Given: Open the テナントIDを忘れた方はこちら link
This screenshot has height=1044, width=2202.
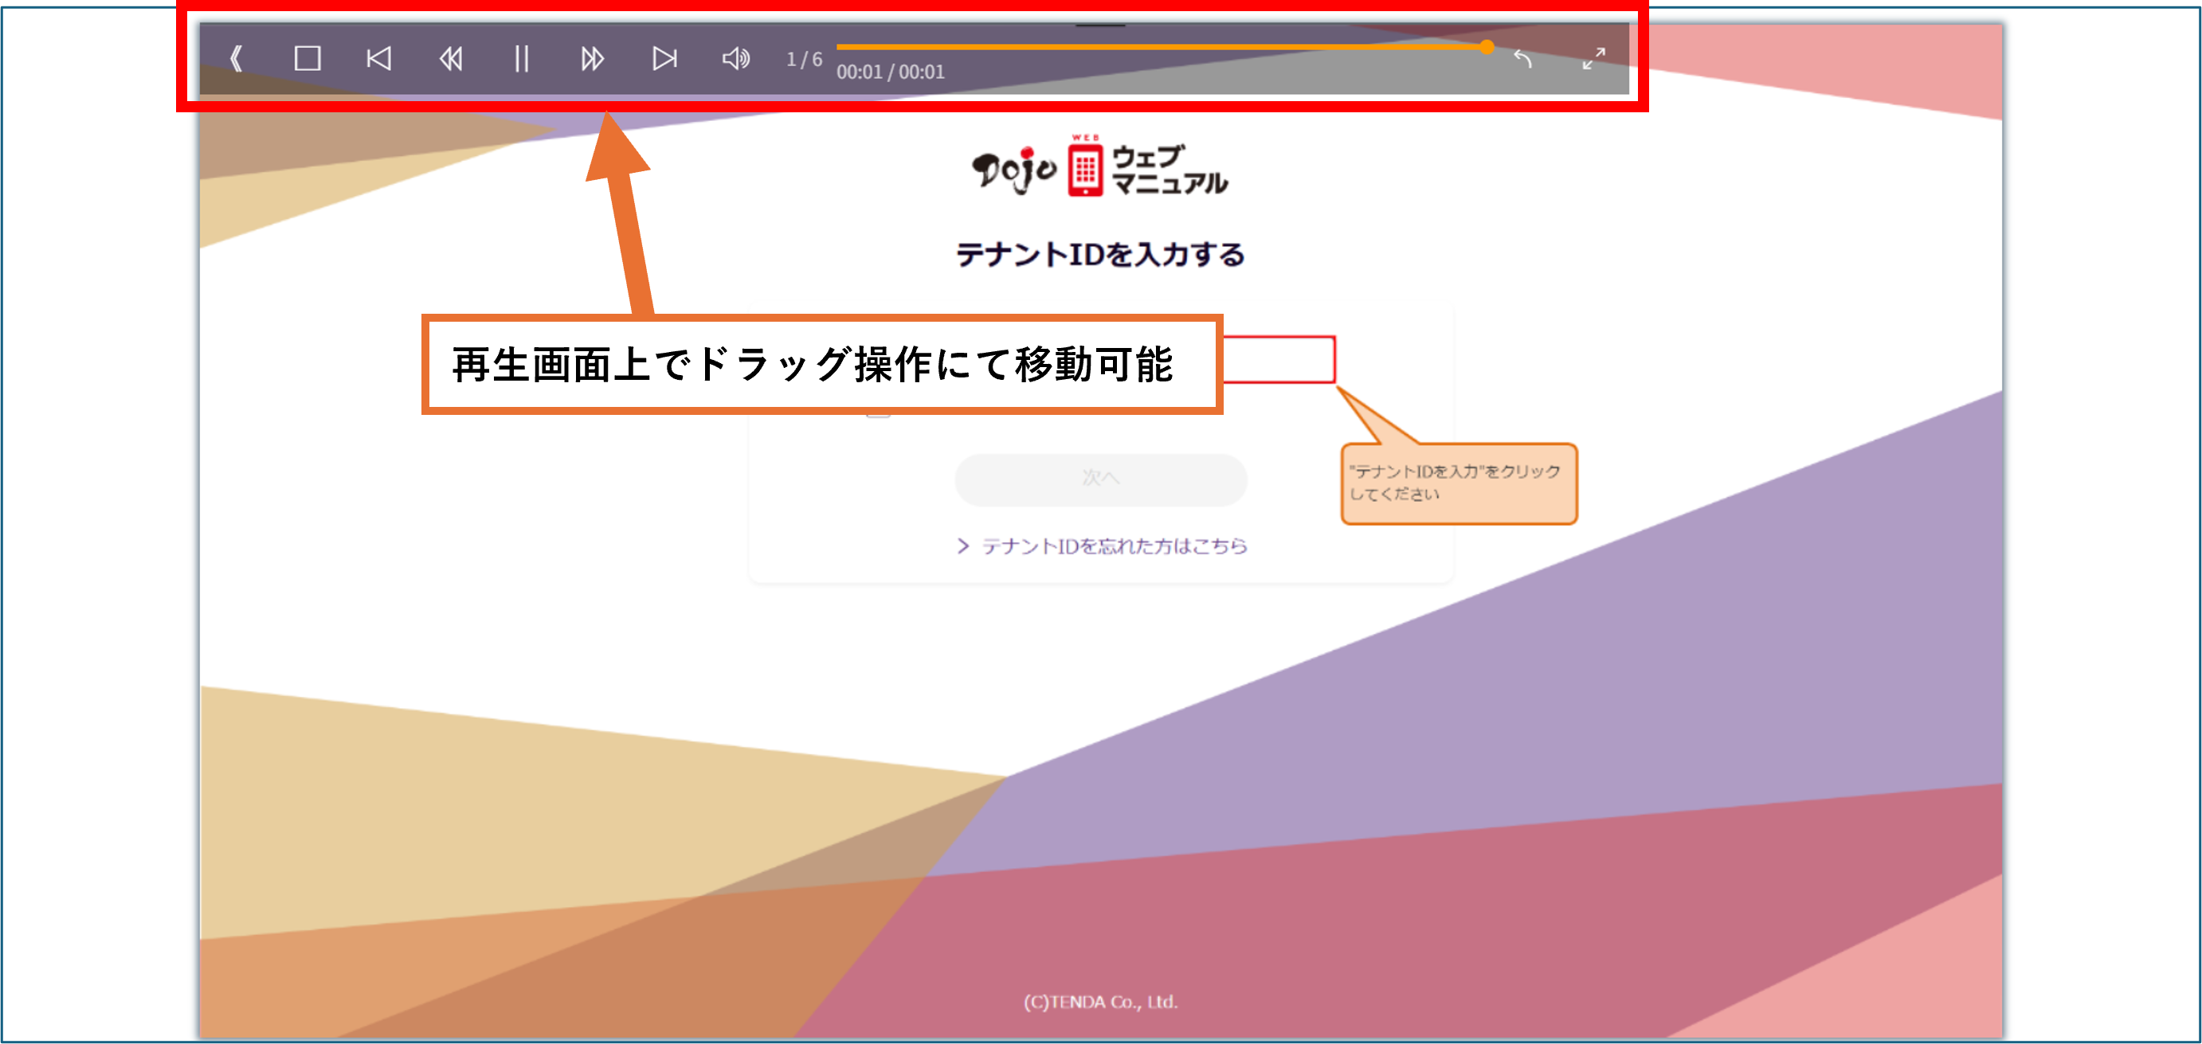Looking at the screenshot, I should [1114, 546].
